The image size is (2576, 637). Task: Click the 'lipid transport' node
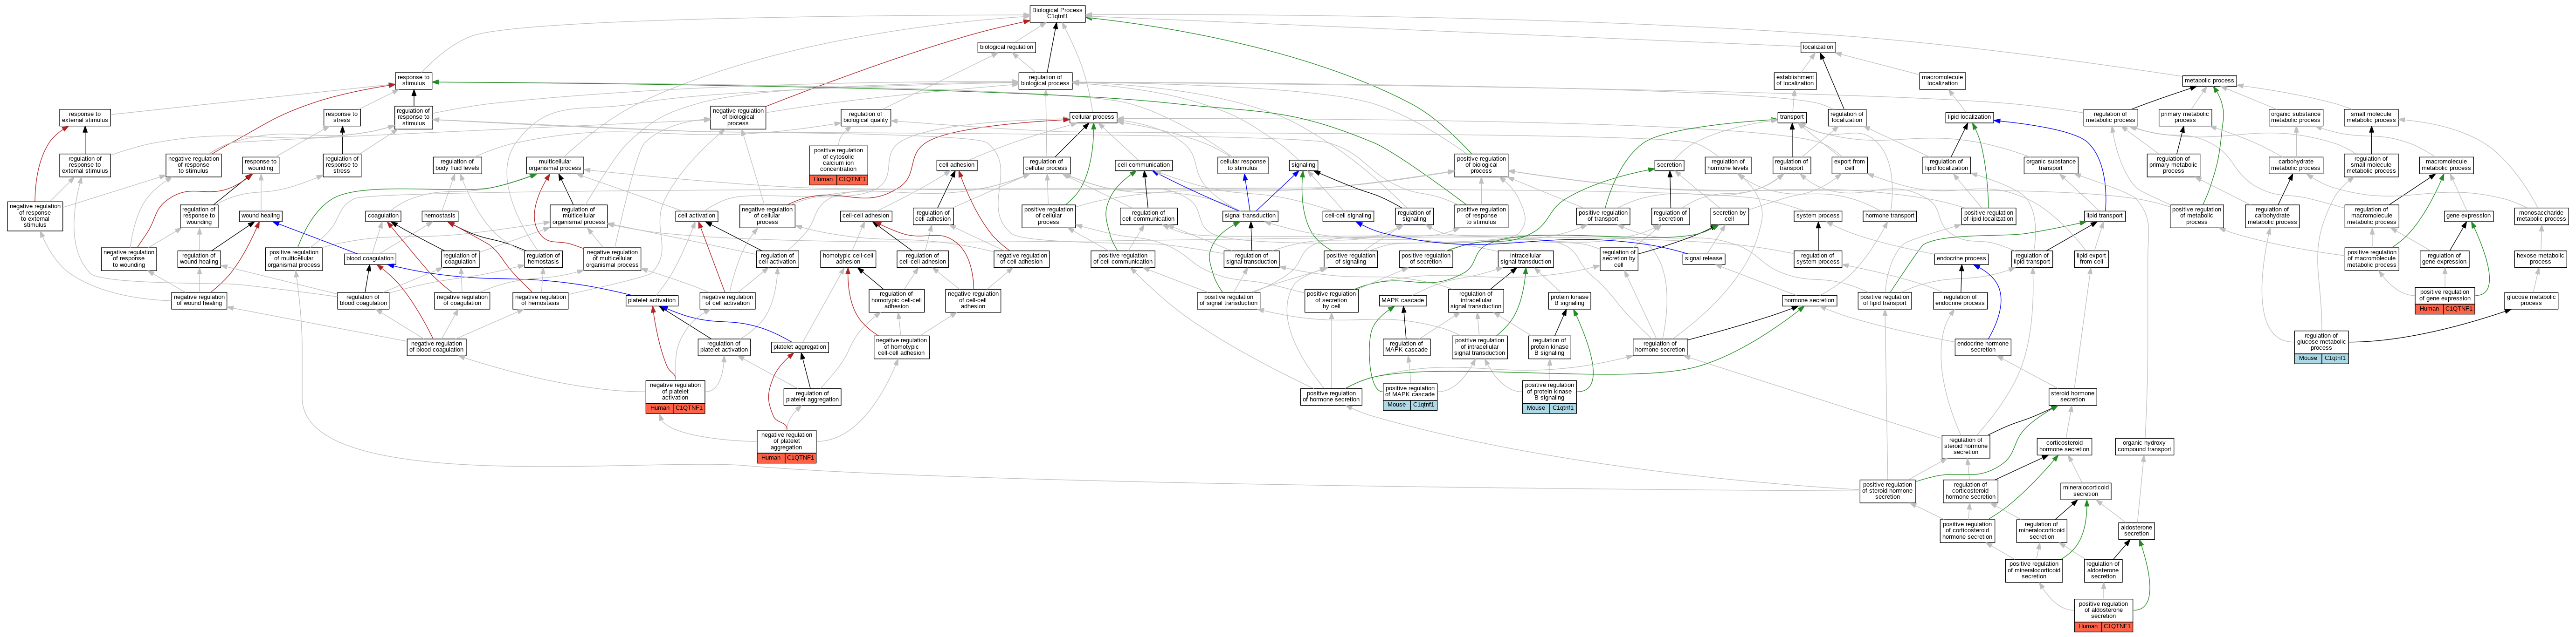coord(2105,216)
